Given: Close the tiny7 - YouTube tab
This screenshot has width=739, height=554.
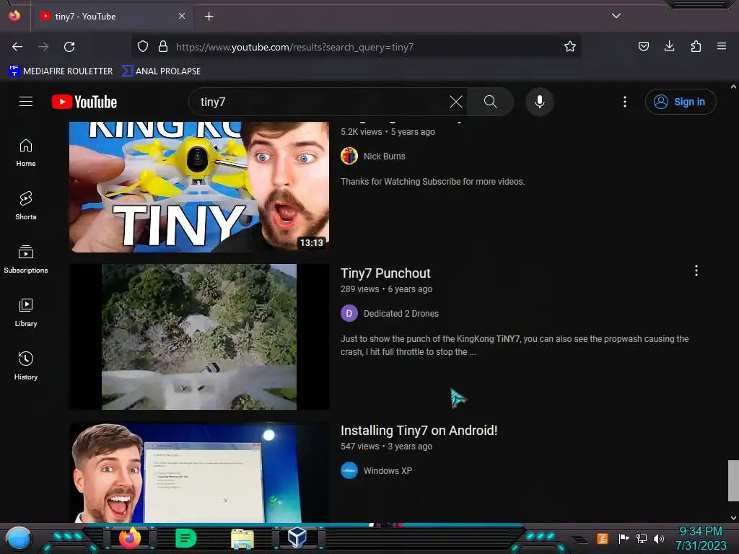Looking at the screenshot, I should pyautogui.click(x=182, y=16).
